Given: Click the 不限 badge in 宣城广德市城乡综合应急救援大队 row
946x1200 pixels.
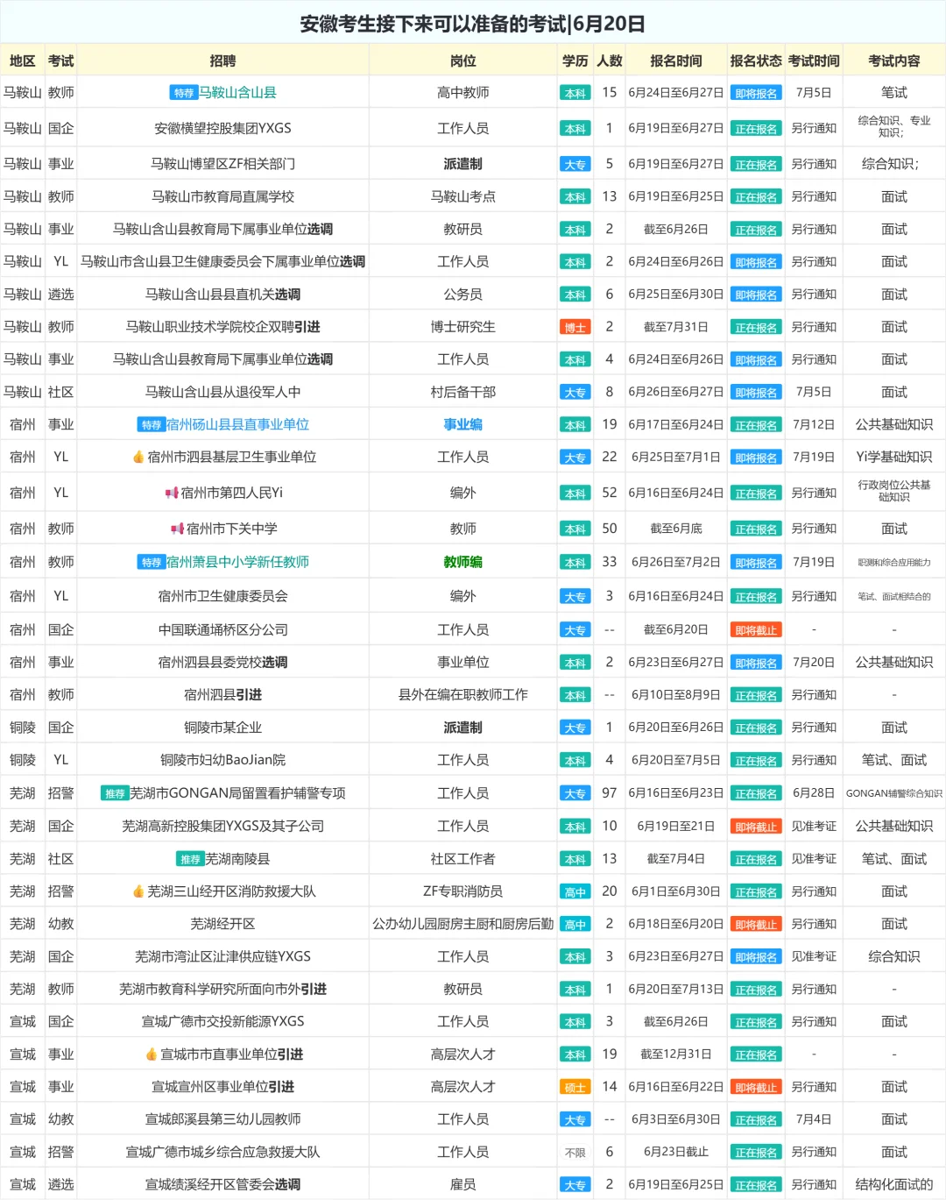Looking at the screenshot, I should (x=575, y=1153).
